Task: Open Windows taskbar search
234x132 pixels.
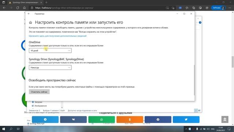Action: (11, 129)
